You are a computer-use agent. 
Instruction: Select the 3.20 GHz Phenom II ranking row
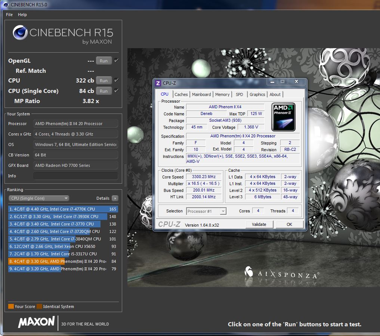tap(63, 269)
